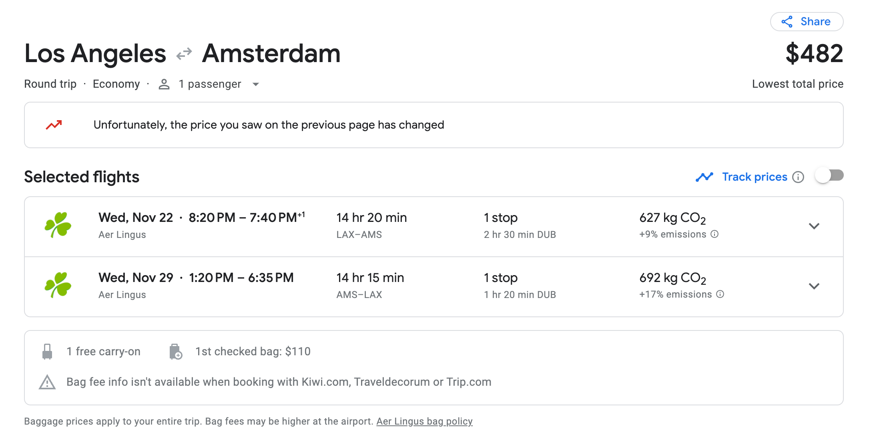
Task: Click the red price increase trend icon
Action: pos(54,125)
